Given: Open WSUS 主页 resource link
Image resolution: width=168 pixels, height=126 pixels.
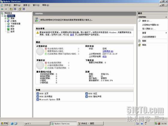Looking at the screenshot, I should point(44,94).
